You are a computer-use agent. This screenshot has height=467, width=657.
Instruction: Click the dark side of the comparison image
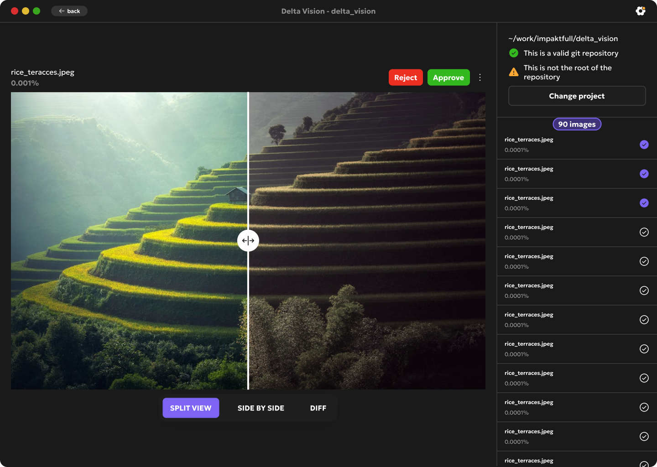pyautogui.click(x=367, y=241)
